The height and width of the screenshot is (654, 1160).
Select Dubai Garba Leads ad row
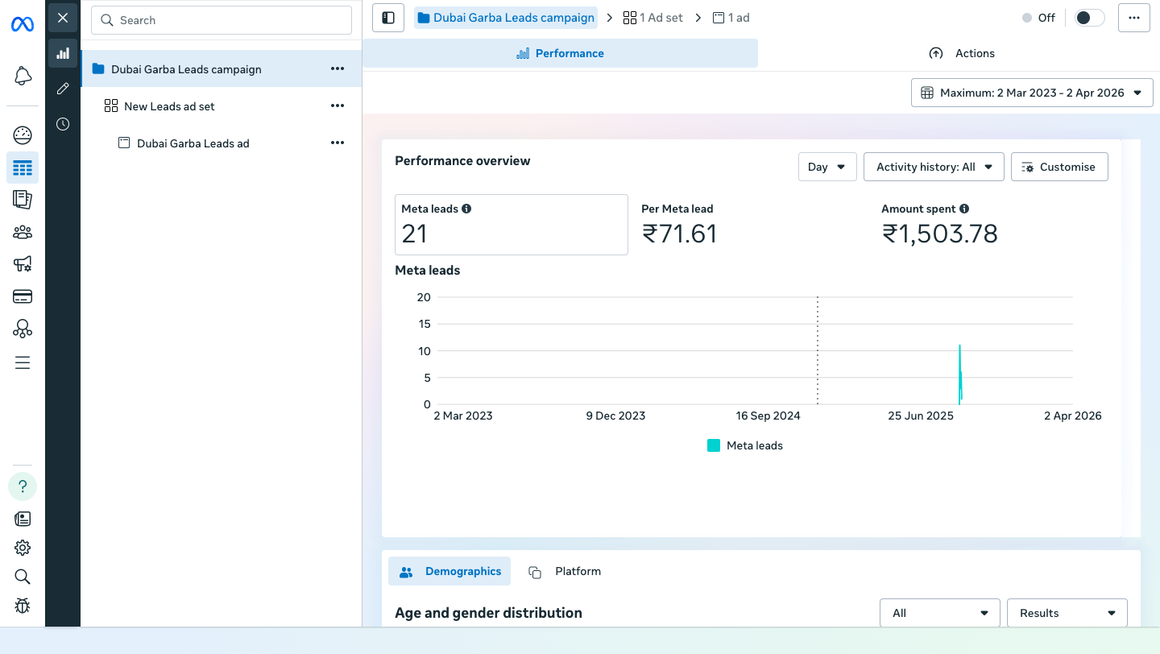pos(221,143)
